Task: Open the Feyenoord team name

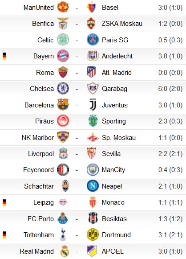Action: click(38, 170)
